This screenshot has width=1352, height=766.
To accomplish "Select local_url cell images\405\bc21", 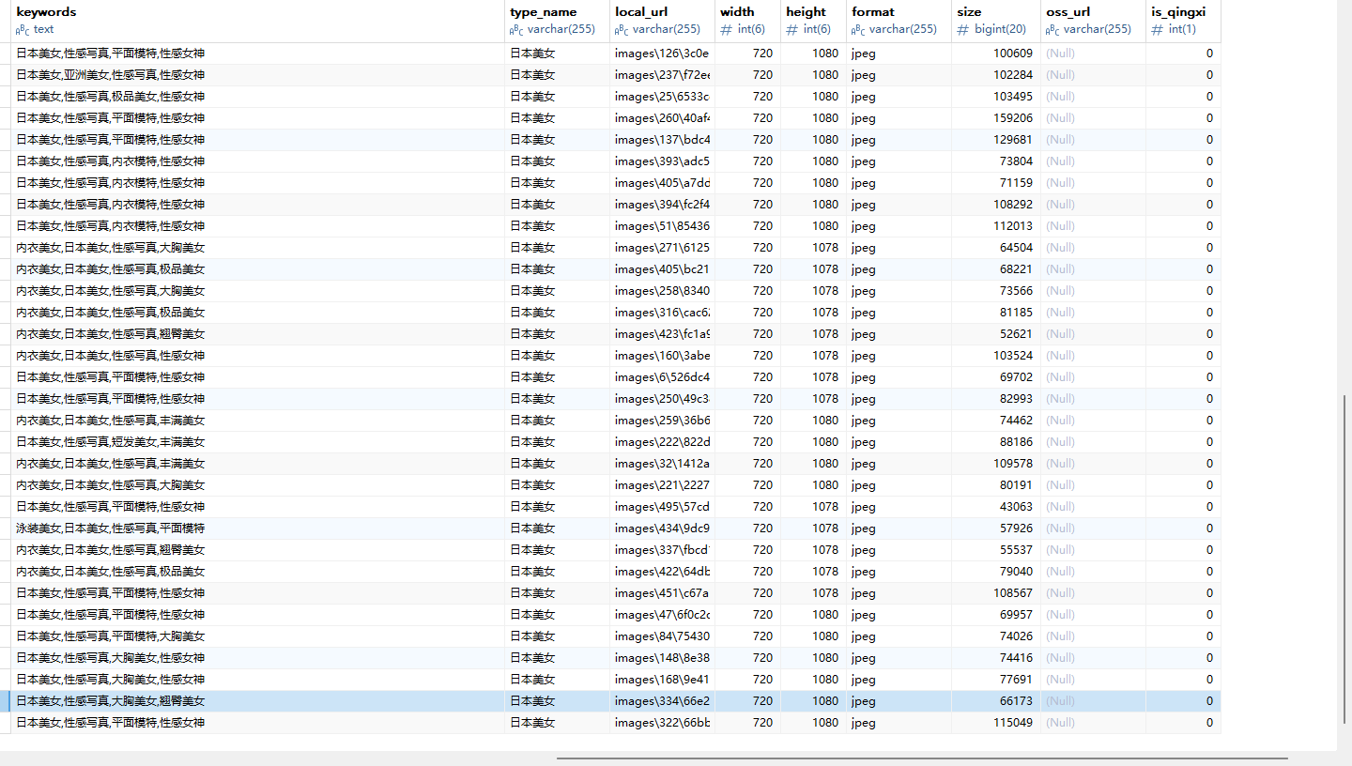I will [663, 269].
